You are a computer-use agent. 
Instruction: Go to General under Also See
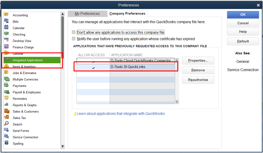[243, 62]
